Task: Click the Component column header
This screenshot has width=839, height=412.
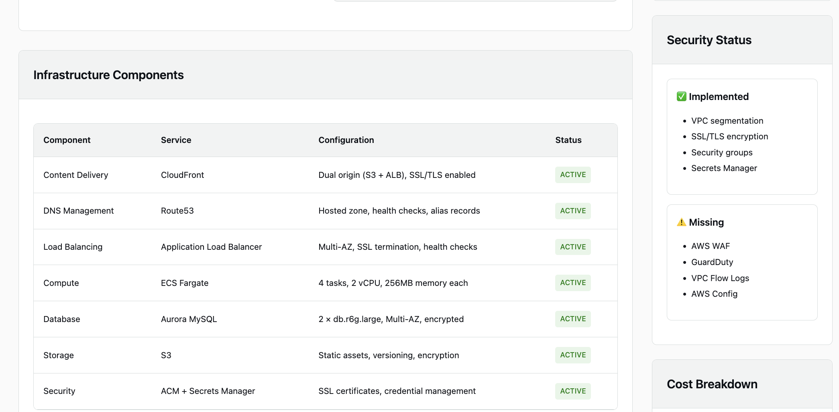Action: [x=67, y=140]
